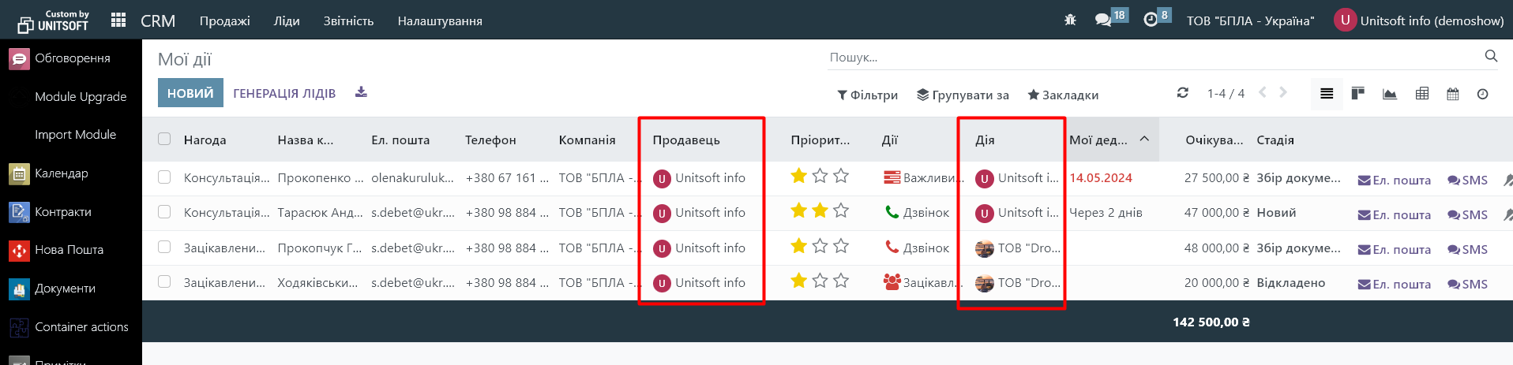The image size is (1513, 365).
Task: Refresh the list with reload icon
Action: (x=1182, y=93)
